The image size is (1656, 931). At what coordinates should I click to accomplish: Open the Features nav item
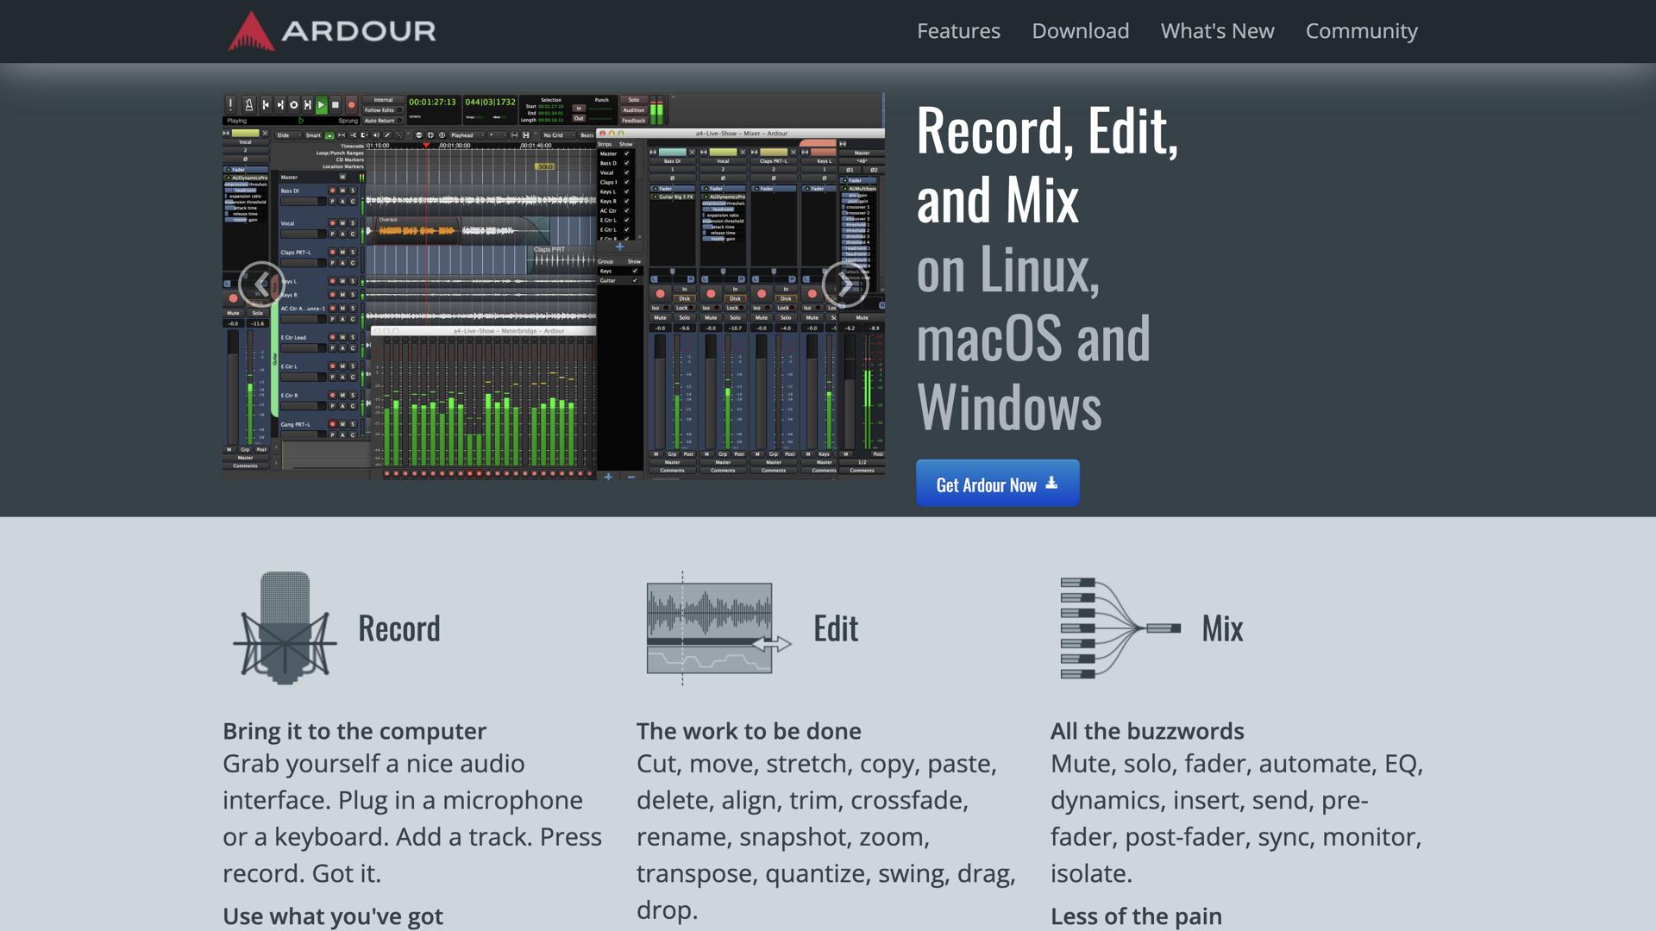pos(958,31)
